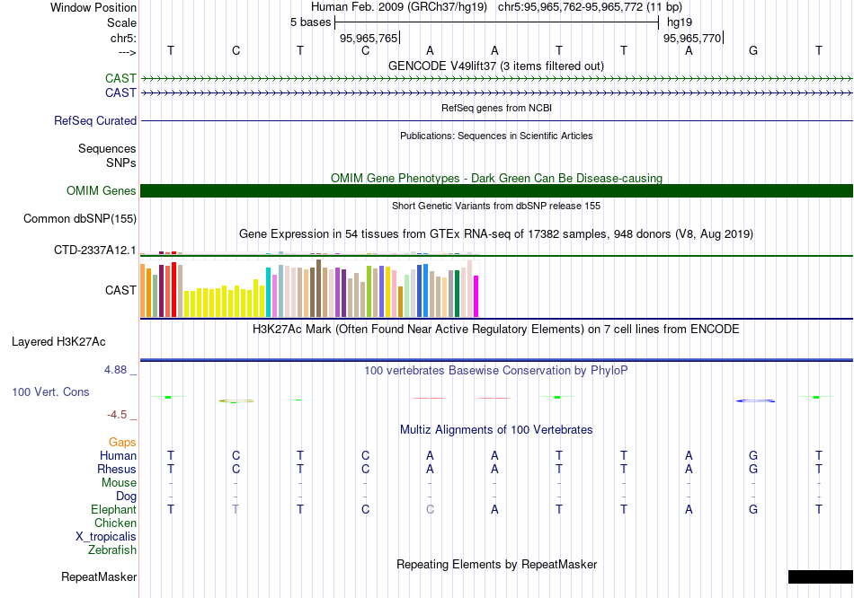The image size is (854, 598).
Task: Click the blue PhyloP conservation mark
Action: pyautogui.click(x=755, y=401)
